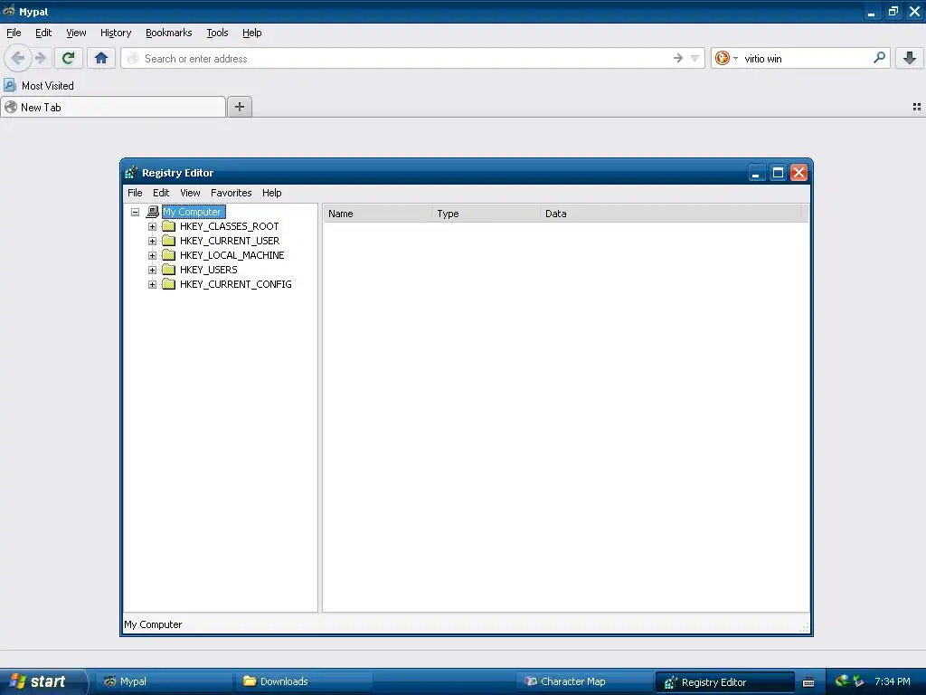
Task: Select HKEY_CLASSES_ROOT label
Action: [229, 226]
